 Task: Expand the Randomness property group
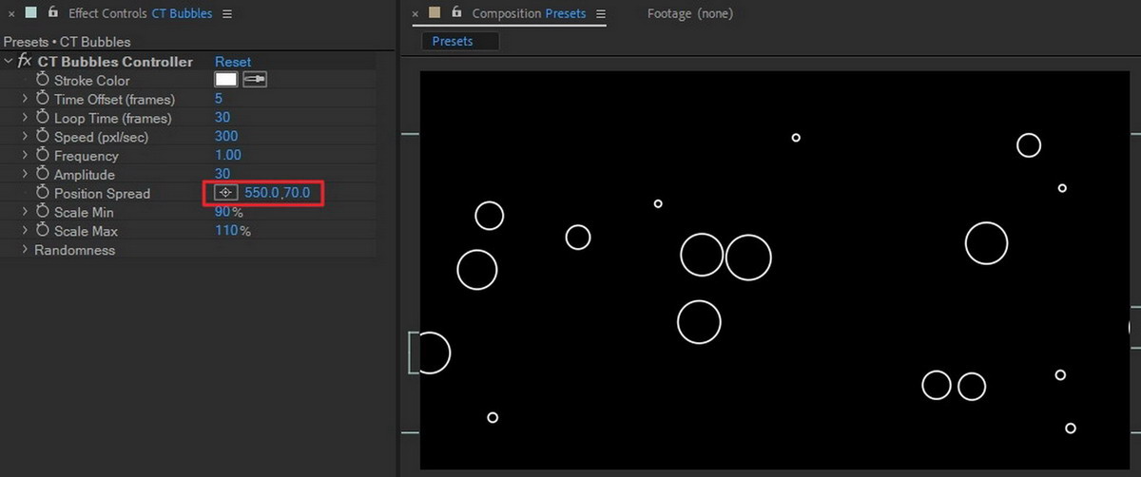point(25,250)
